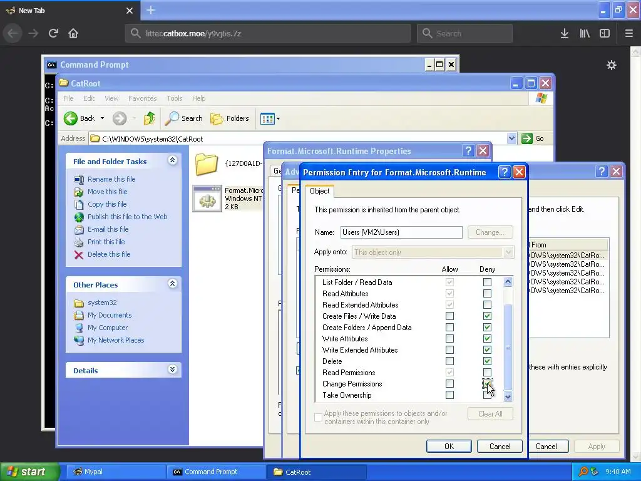Open My Network Places link

tap(116, 340)
